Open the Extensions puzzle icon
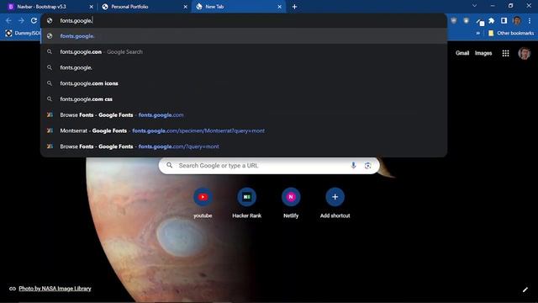Screen dimensions: 538x303 [x=491, y=20]
